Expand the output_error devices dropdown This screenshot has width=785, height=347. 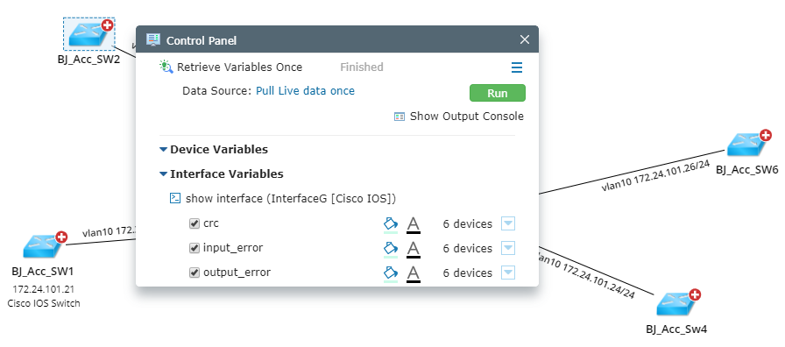(x=508, y=273)
